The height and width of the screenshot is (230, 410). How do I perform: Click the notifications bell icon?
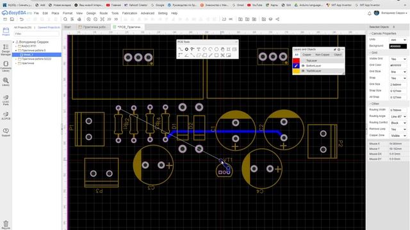click(x=369, y=13)
